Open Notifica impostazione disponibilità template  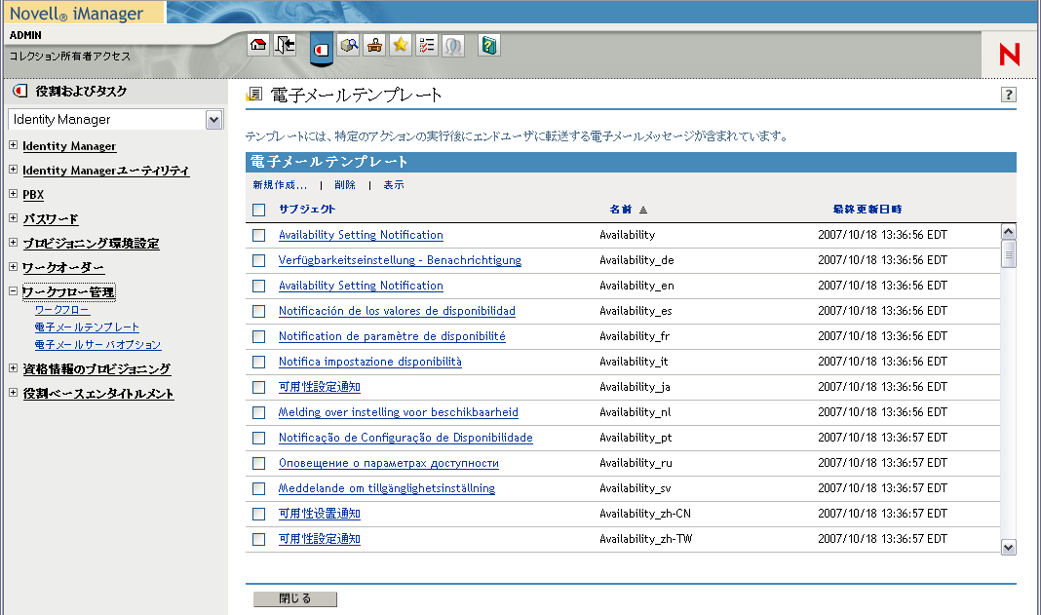point(369,362)
